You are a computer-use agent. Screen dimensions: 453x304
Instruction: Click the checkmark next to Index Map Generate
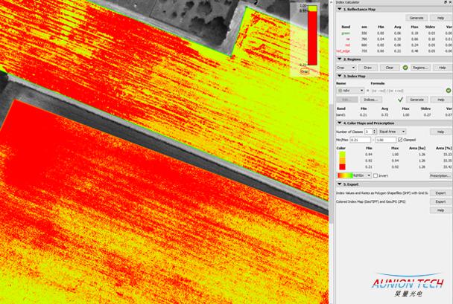coord(400,99)
